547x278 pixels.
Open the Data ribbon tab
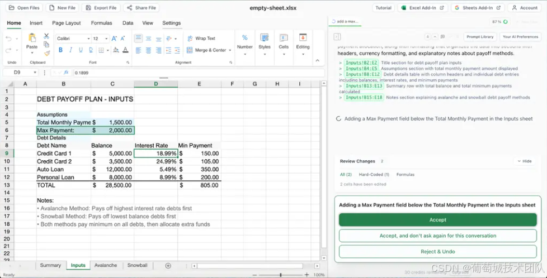(128, 23)
